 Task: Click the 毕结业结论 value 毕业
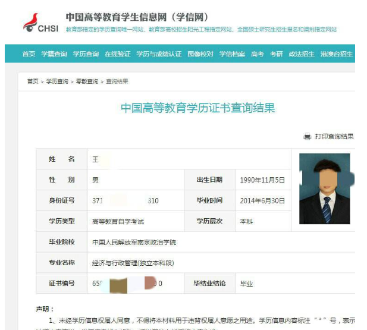click(246, 284)
